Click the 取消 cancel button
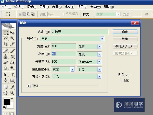This screenshot has width=153, height=115. 125,39
